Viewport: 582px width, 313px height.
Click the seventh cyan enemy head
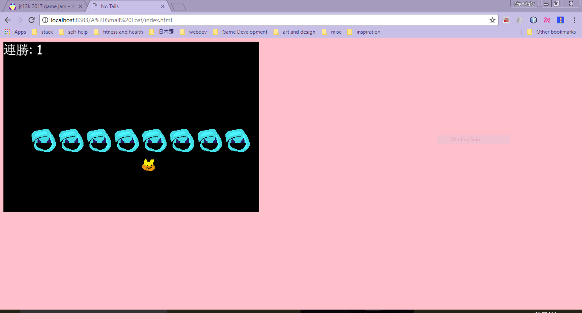210,140
